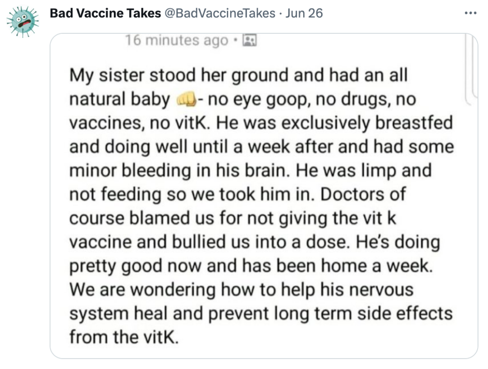Click the Bad Vaccine Takes virus avatar
This screenshot has width=488, height=369.
23,21
